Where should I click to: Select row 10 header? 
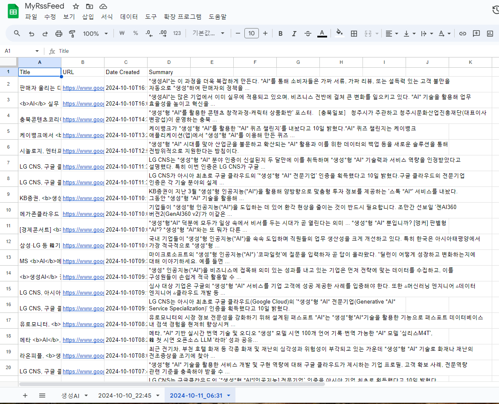point(9,210)
